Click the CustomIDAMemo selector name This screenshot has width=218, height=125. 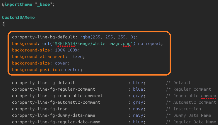(x=18, y=17)
